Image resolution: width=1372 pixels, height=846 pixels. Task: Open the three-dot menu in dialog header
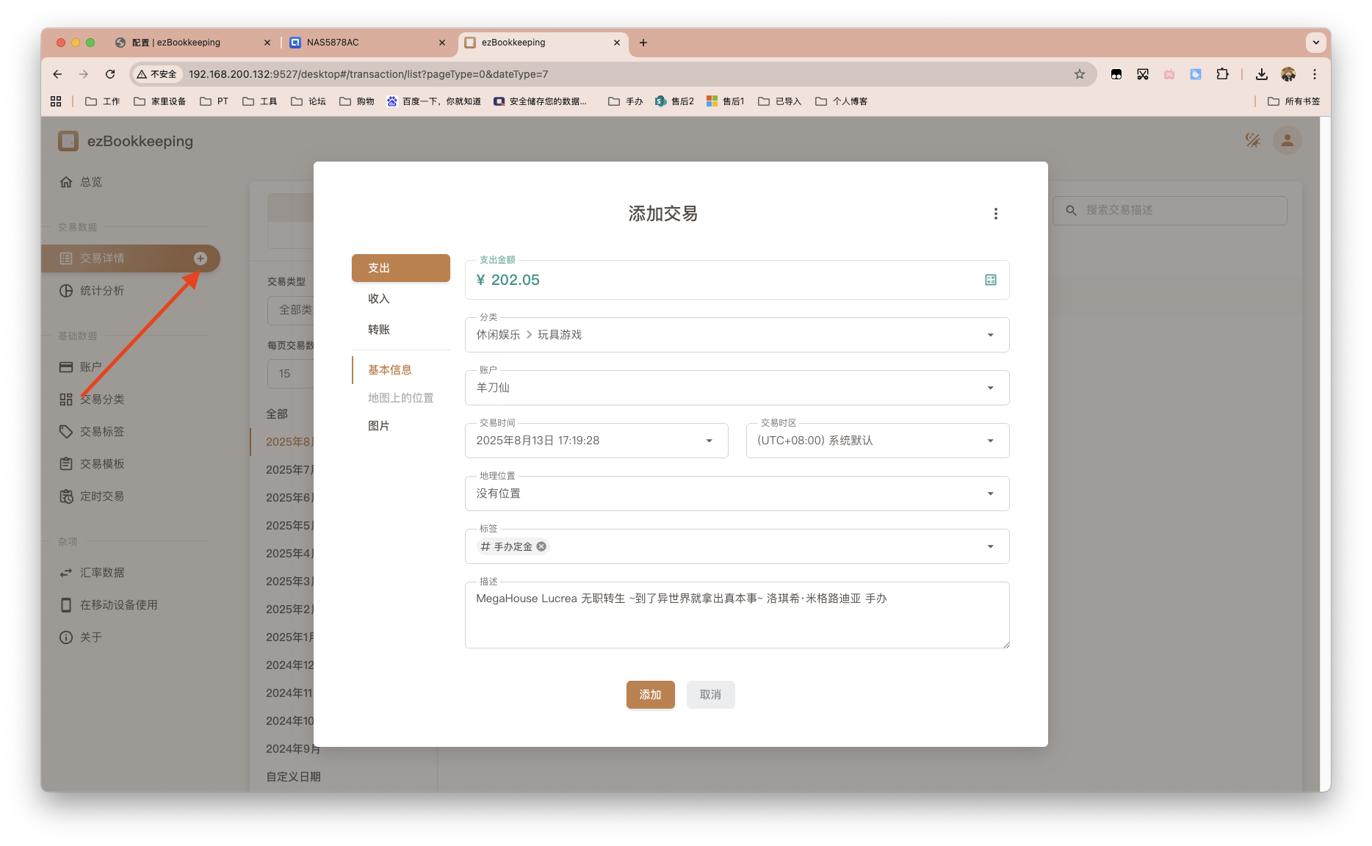point(995,214)
